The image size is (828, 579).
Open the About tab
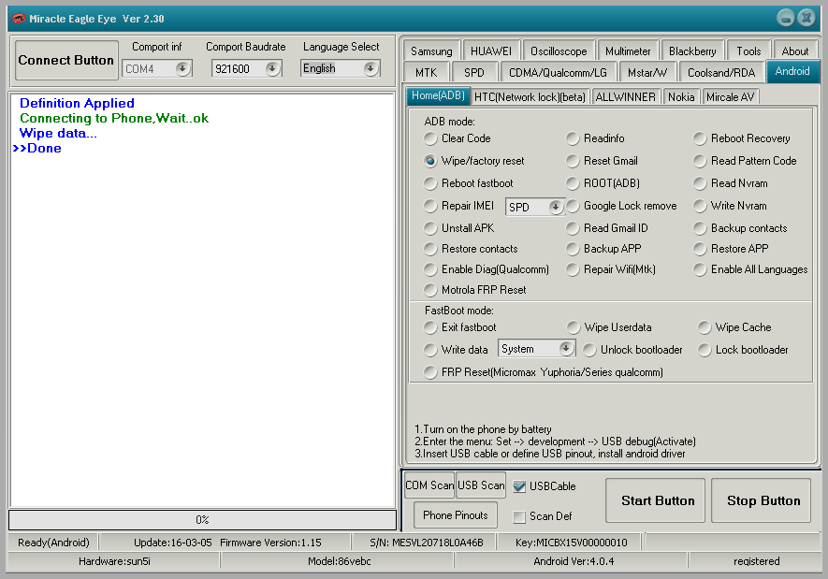[794, 51]
